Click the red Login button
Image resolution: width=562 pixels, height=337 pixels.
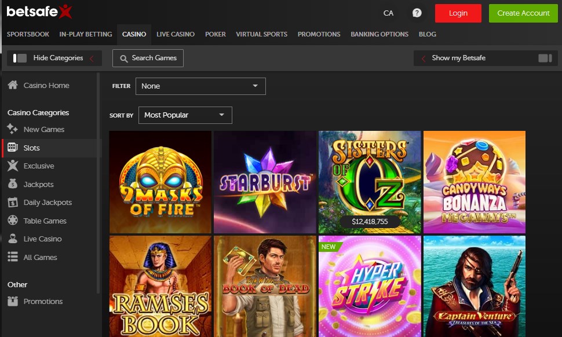click(458, 13)
